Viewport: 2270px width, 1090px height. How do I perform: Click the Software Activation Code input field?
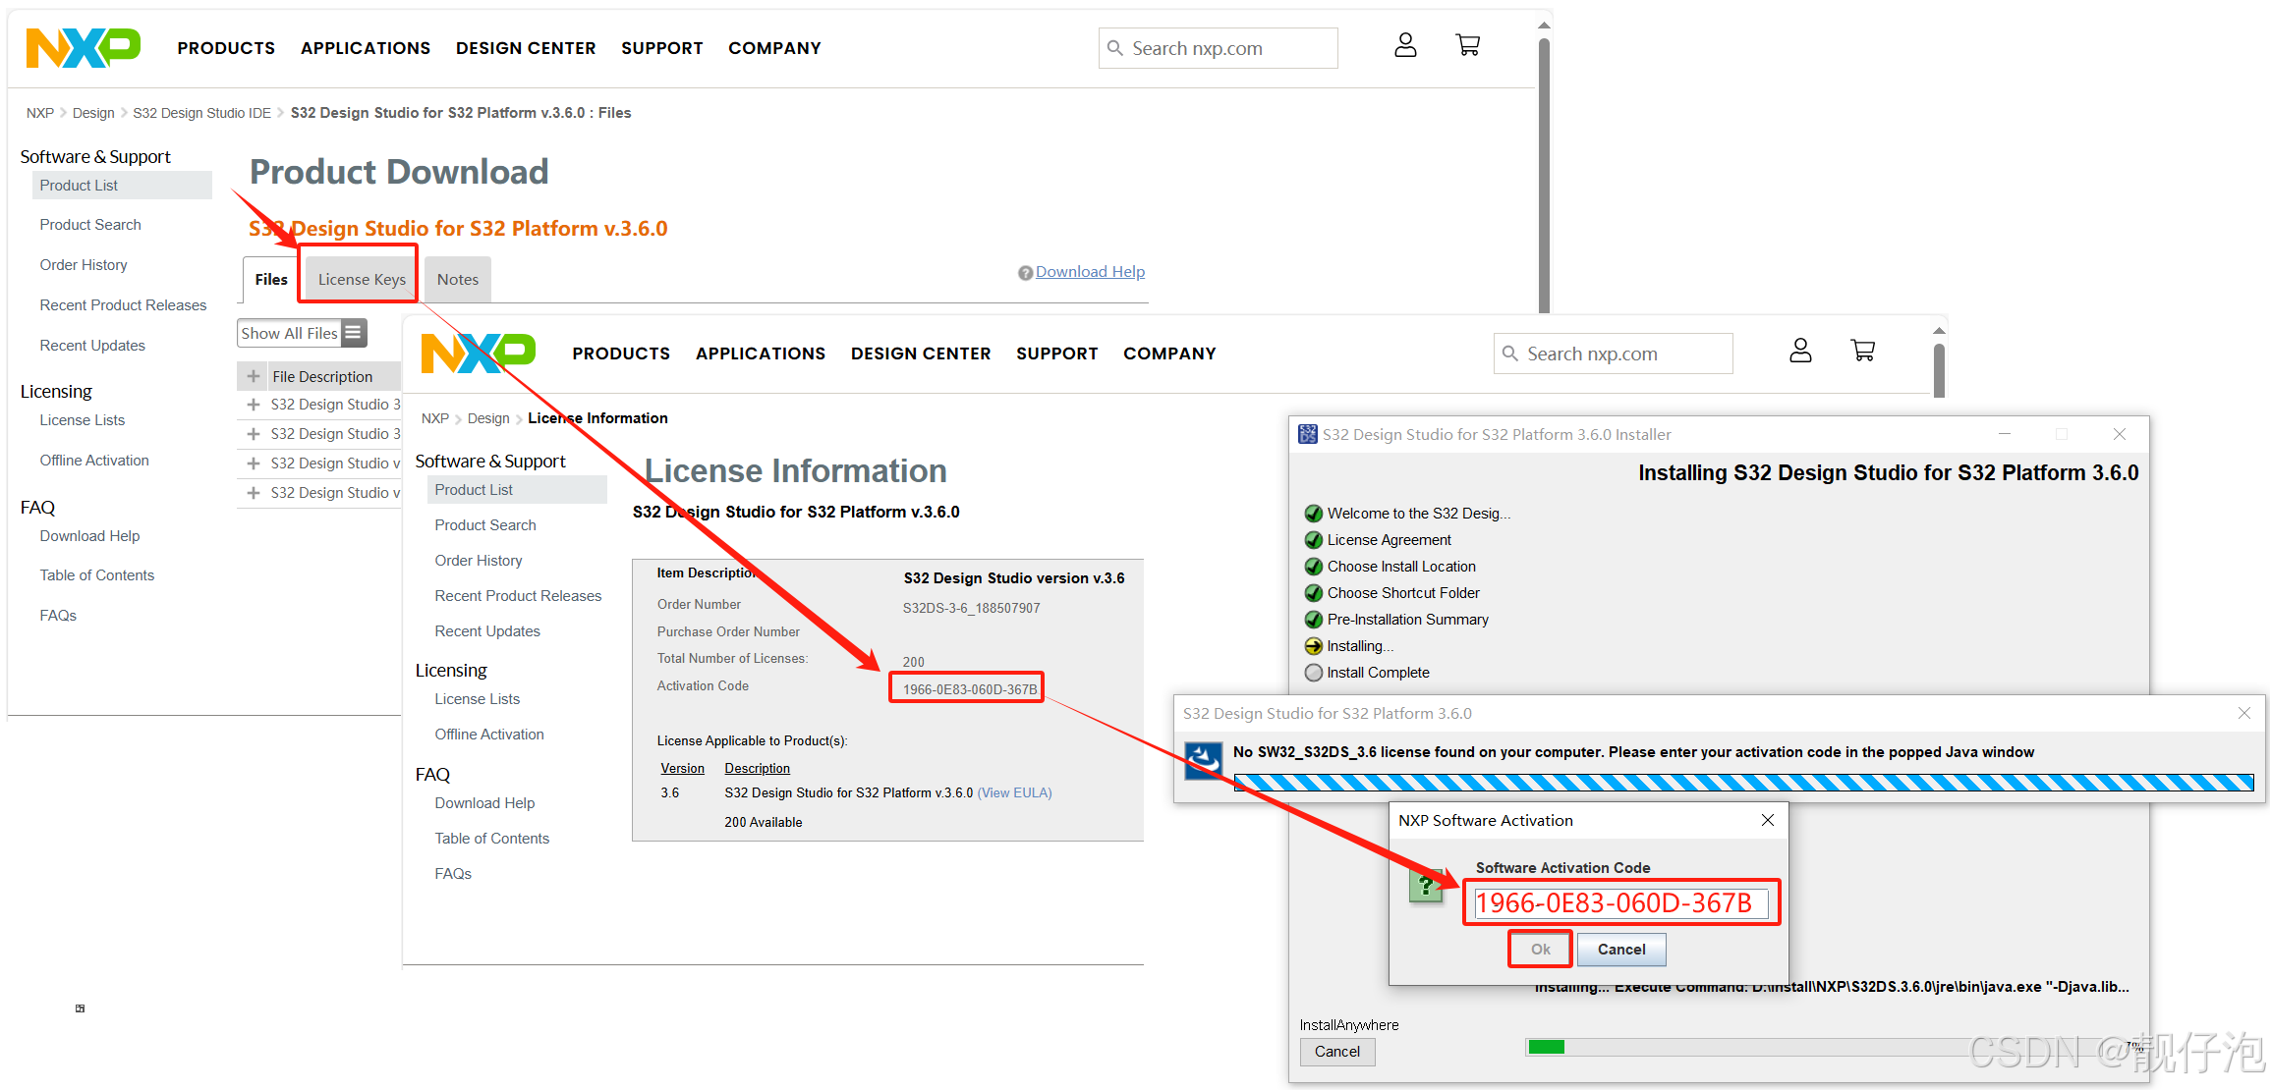(x=1620, y=903)
